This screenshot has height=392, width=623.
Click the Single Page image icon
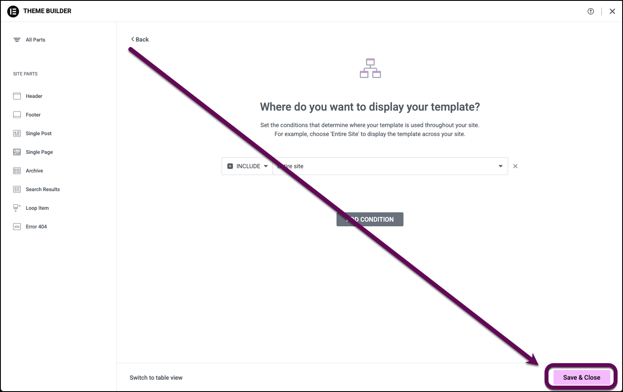pyautogui.click(x=17, y=152)
